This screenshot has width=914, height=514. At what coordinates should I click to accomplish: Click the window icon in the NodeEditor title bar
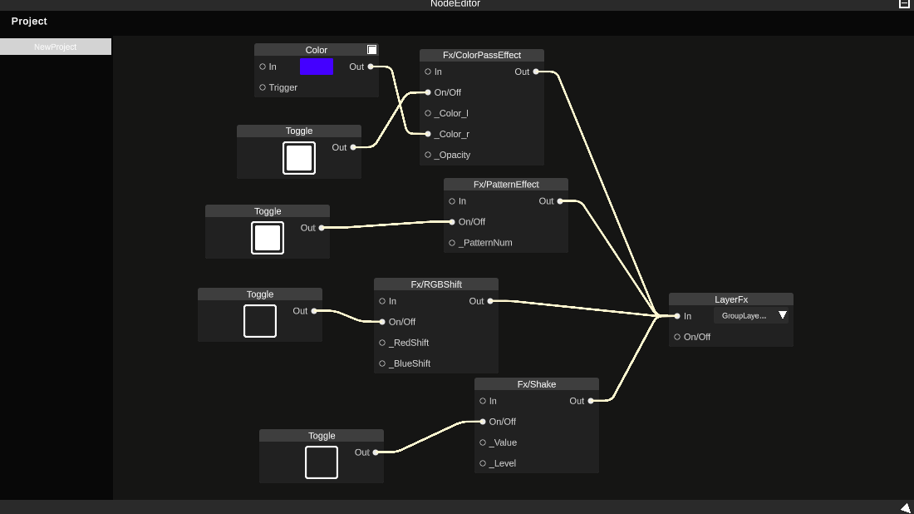tap(904, 4)
